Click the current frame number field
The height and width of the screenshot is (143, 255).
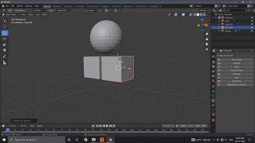click(x=168, y=126)
